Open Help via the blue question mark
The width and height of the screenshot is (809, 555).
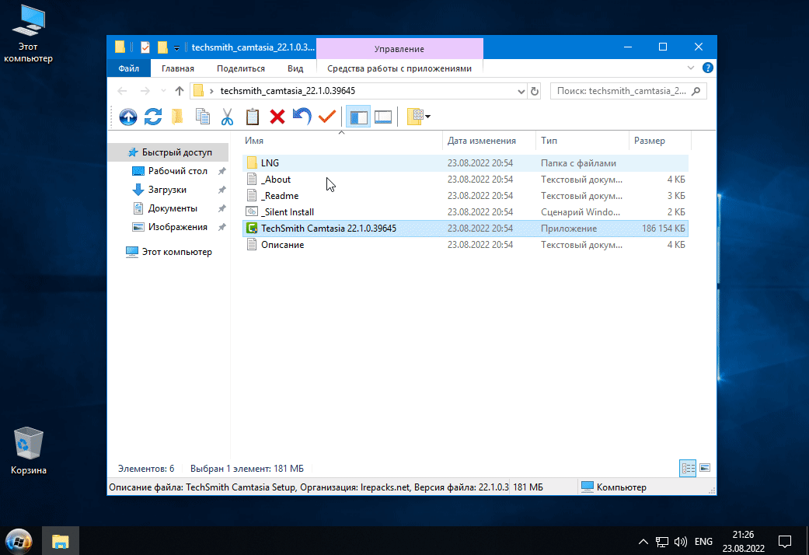point(707,68)
